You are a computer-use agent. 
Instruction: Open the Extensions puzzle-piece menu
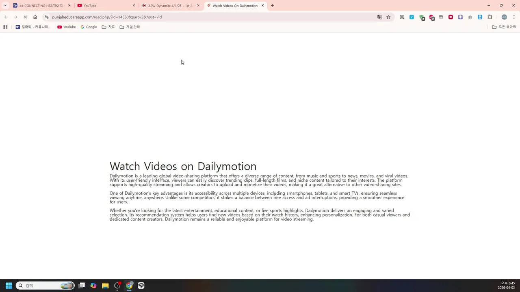(490, 17)
